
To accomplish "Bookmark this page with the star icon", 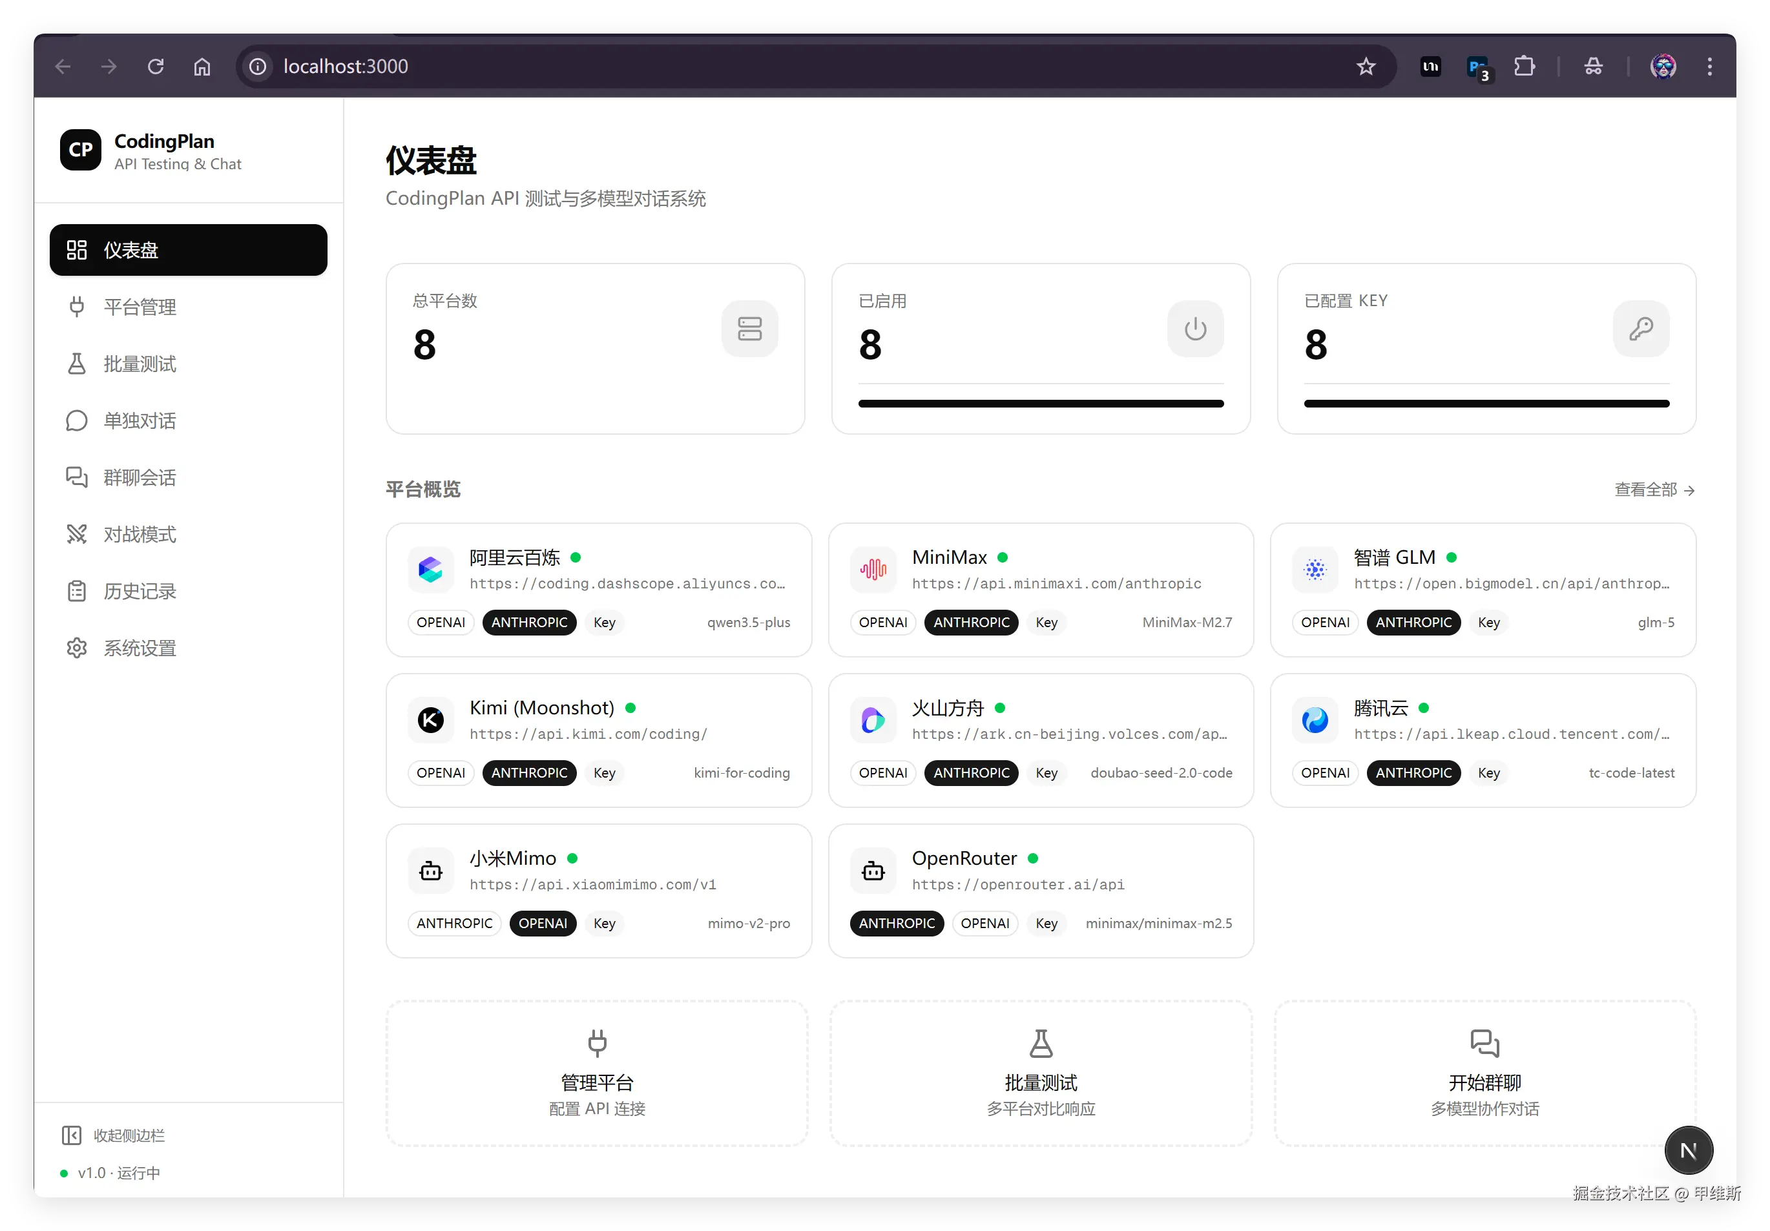I will click(1365, 67).
